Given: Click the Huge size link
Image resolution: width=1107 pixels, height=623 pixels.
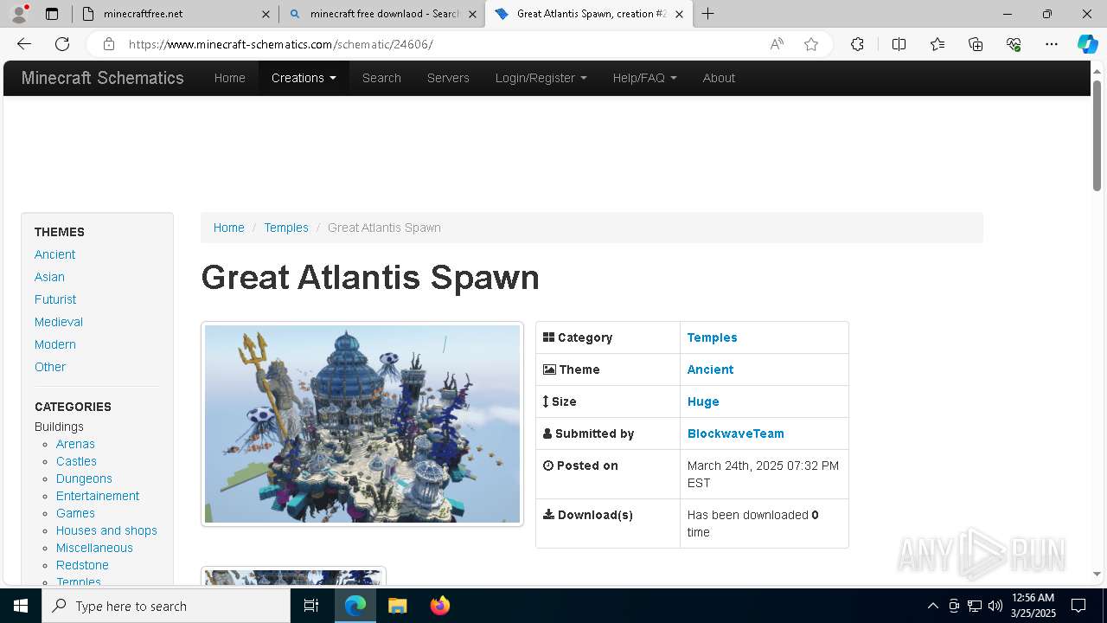Looking at the screenshot, I should [x=703, y=401].
